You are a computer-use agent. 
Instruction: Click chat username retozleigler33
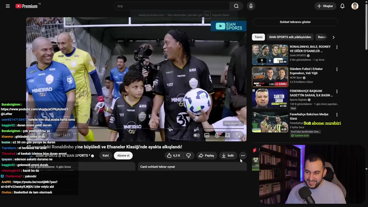pos(11,171)
